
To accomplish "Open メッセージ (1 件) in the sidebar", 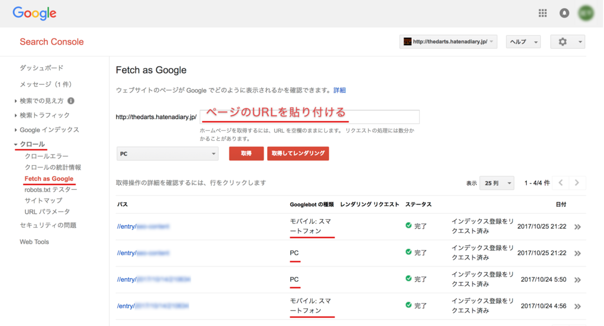I will point(46,84).
